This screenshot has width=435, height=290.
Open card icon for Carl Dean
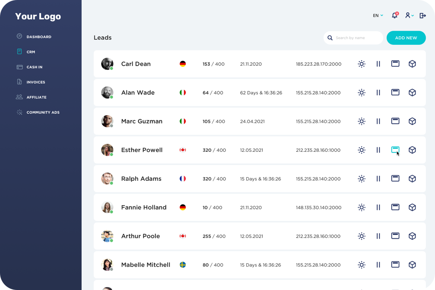tap(395, 64)
